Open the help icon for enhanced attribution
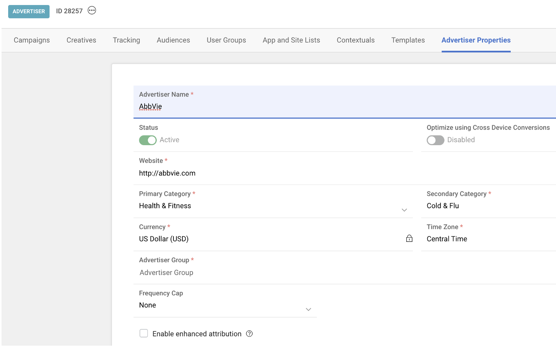This screenshot has width=556, height=348. 250,334
